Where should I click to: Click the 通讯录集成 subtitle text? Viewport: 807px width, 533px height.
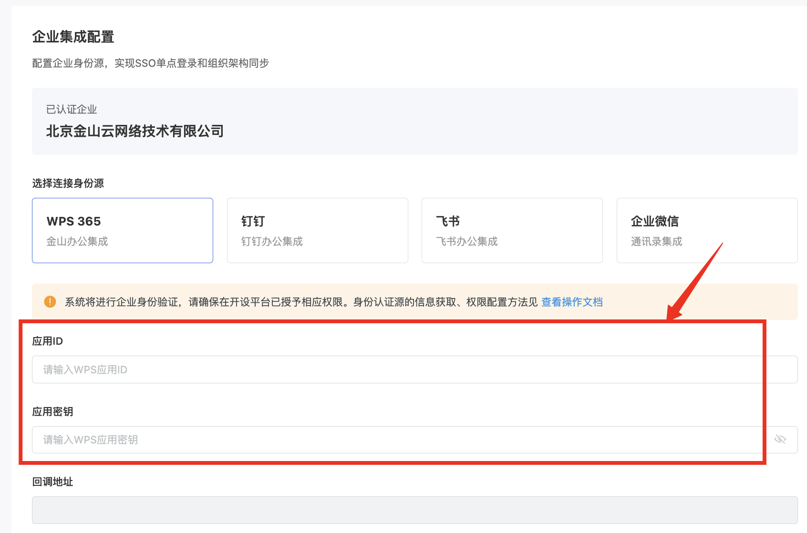tap(657, 242)
